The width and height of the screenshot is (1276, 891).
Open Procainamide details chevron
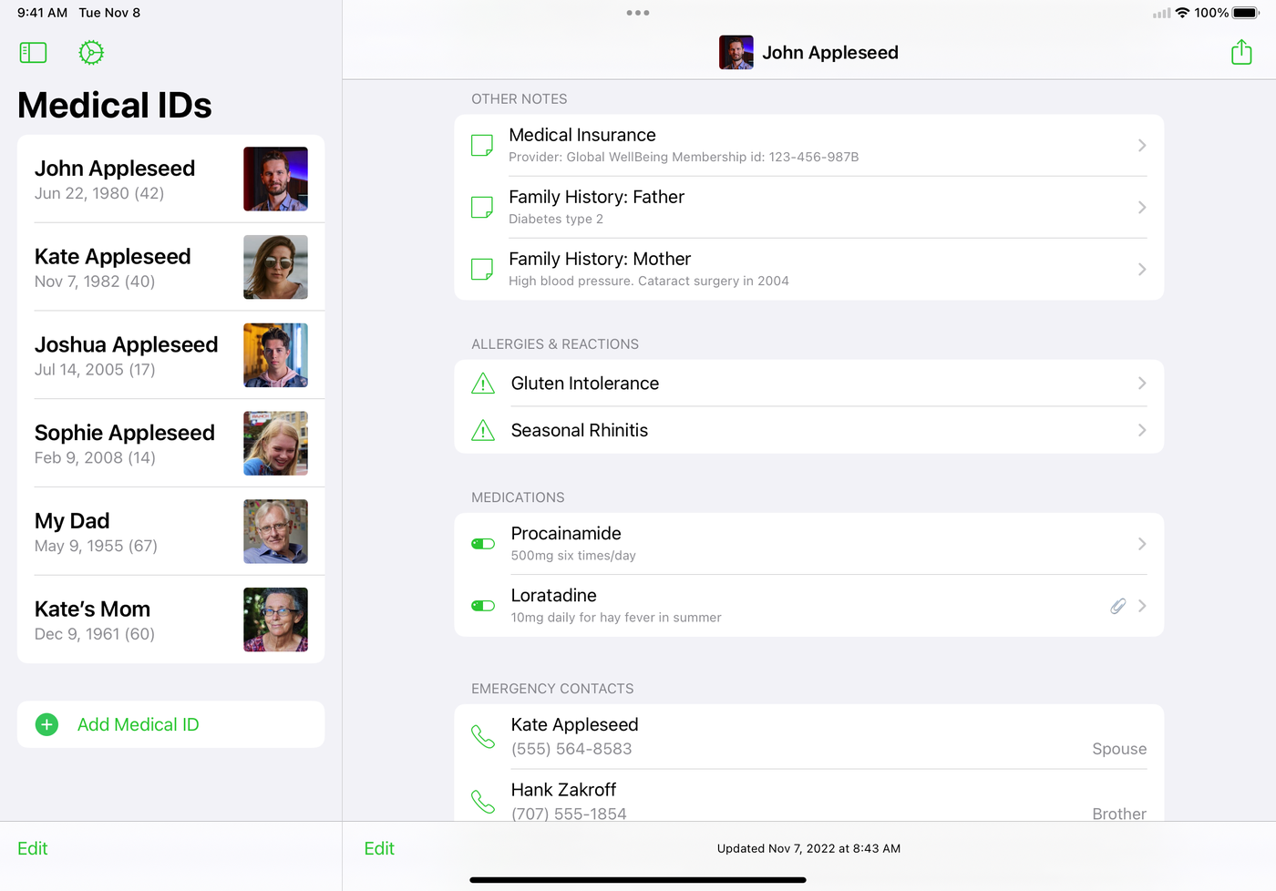[1141, 544]
